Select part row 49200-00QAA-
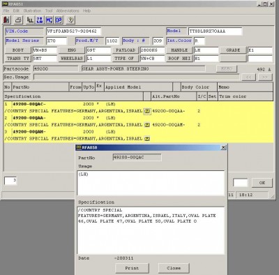The image size is (279, 275). click(138, 118)
